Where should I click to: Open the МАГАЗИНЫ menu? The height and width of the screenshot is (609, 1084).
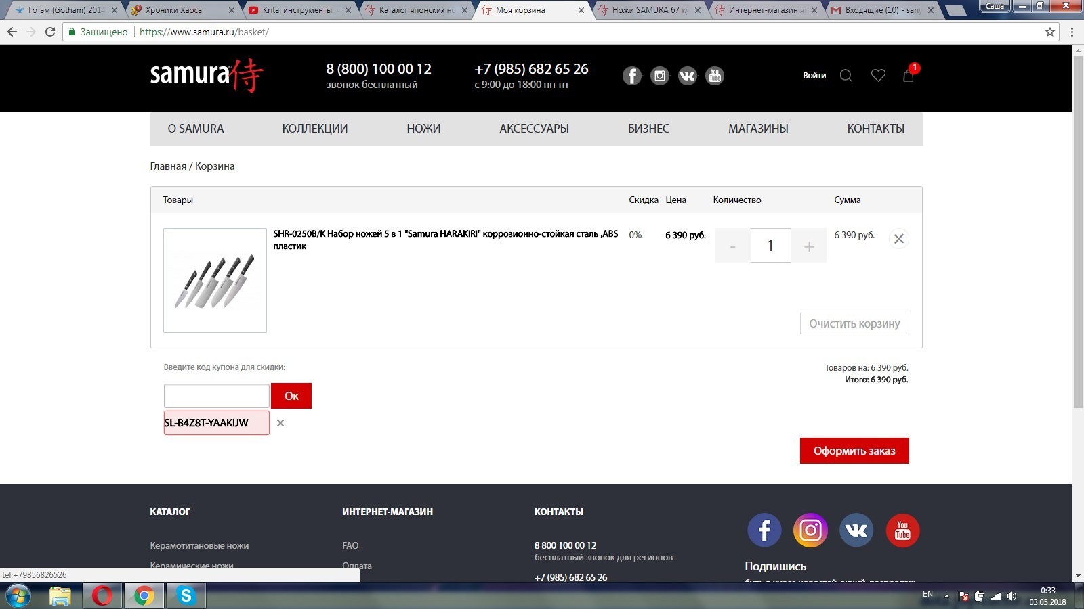(x=758, y=129)
